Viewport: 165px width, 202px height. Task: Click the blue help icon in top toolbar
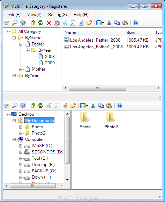135,23
